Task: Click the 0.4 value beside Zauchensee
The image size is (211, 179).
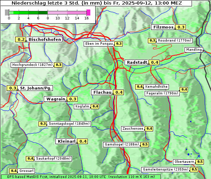Action: 149,129
